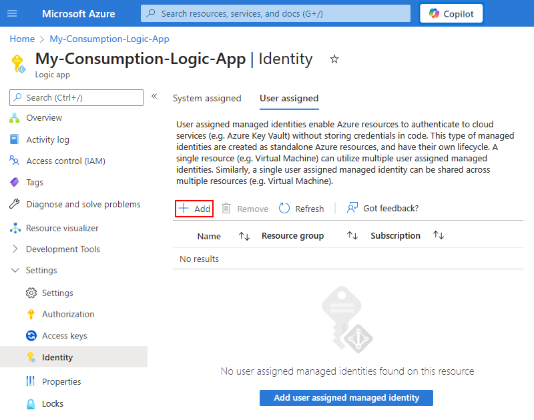Click the Microsoft Azure title
The height and width of the screenshot is (420, 534).
click(78, 13)
